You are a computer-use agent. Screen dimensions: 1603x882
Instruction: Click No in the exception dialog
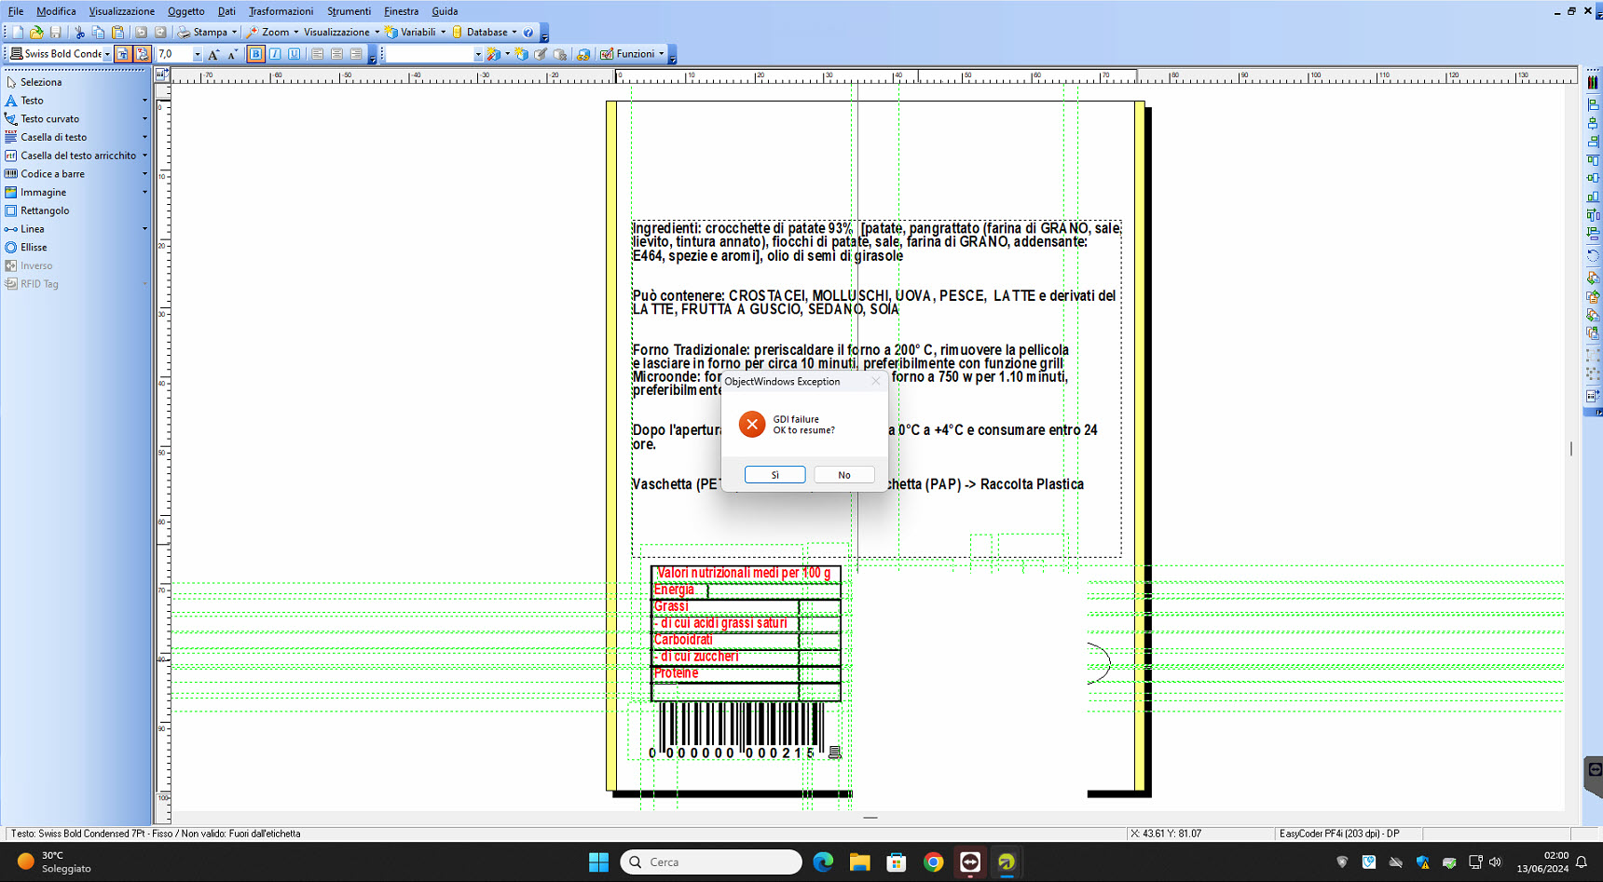click(x=844, y=475)
